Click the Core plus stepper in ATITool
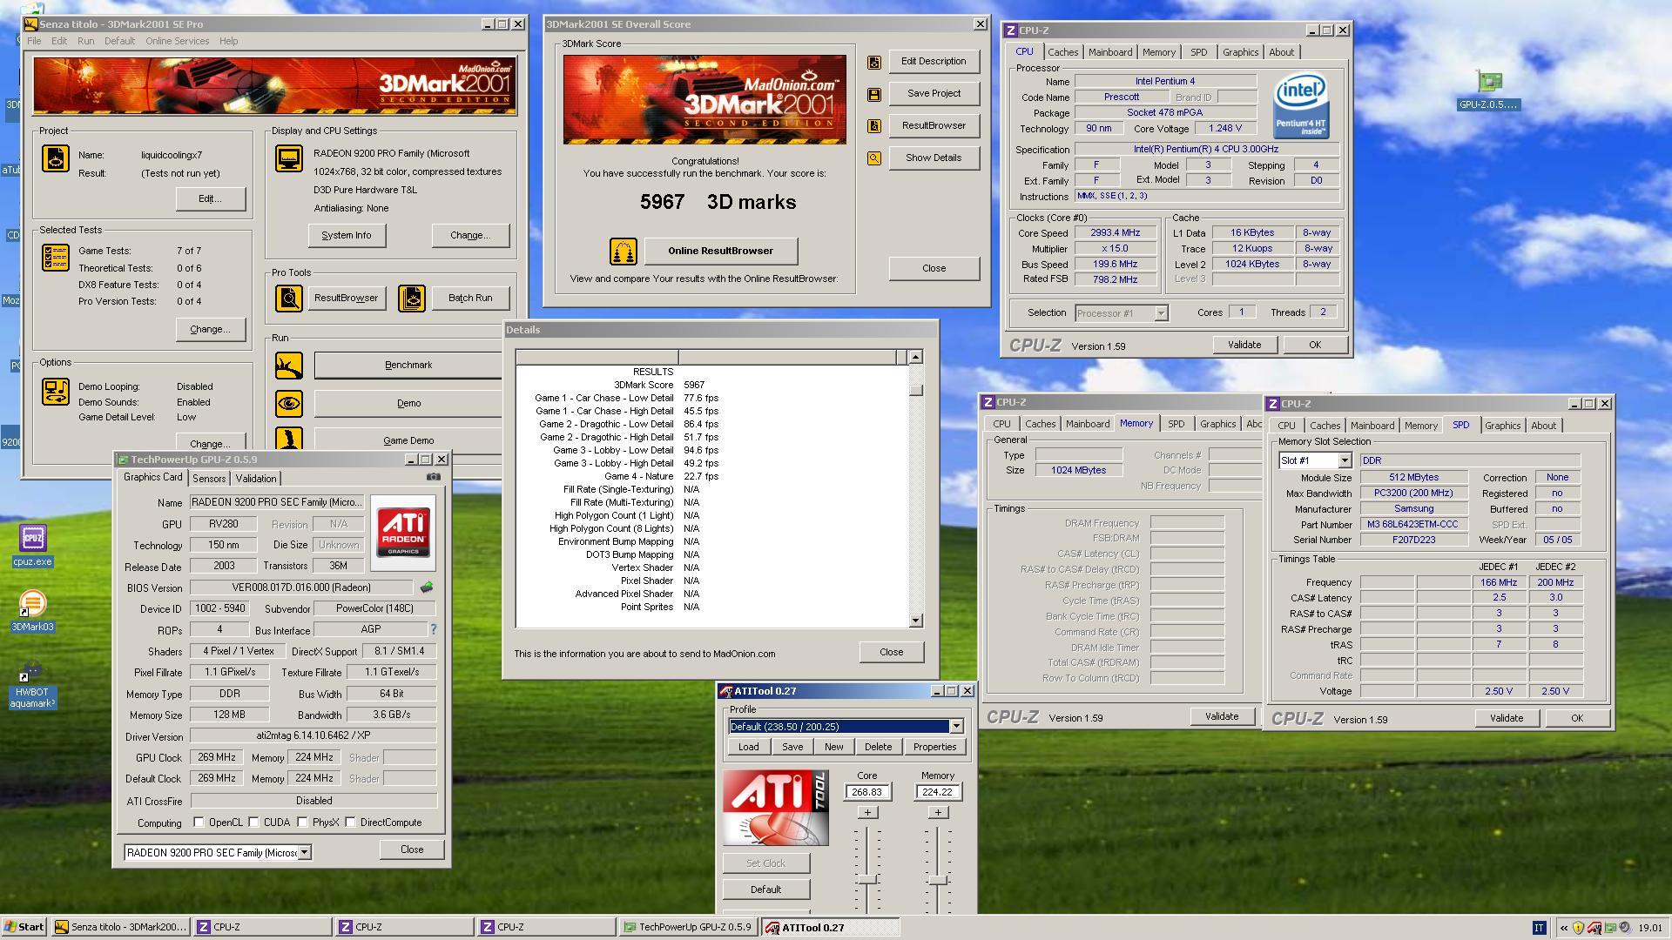The image size is (1672, 940). (x=867, y=813)
